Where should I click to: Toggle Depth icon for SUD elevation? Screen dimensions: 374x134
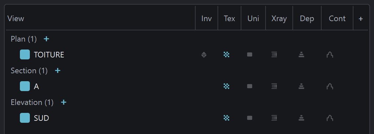click(x=301, y=118)
